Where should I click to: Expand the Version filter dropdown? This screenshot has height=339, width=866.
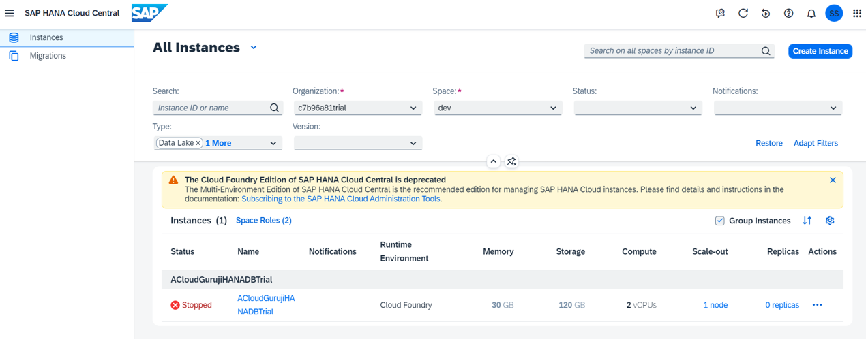tap(413, 144)
